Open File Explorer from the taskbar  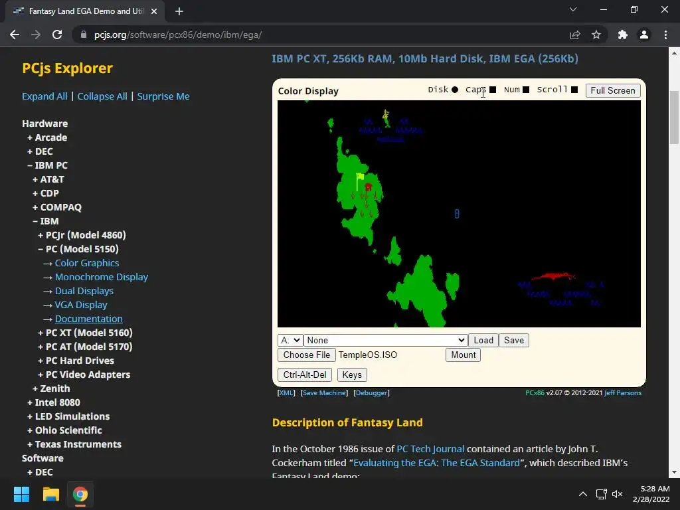(50, 494)
